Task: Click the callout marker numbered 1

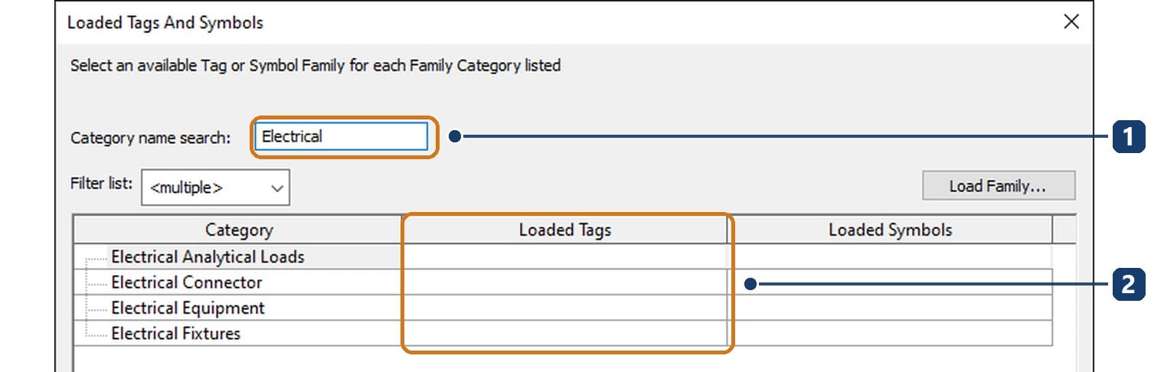Action: [x=1128, y=137]
